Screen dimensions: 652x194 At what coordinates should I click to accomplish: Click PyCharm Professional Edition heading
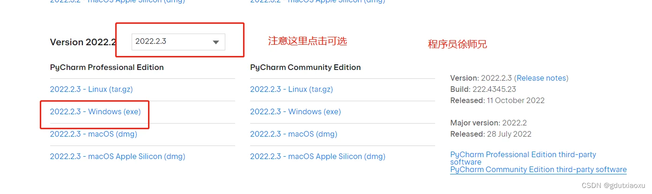[x=107, y=67]
